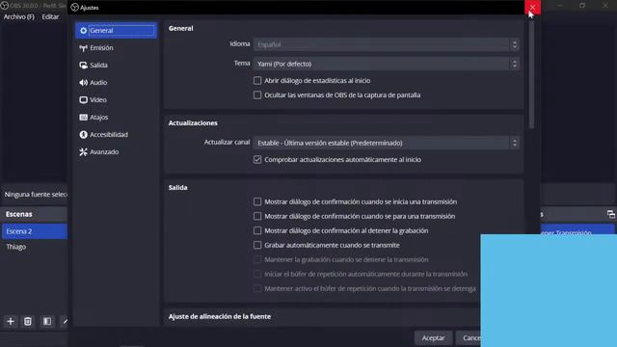Click the Atajos keyboard icon

(84, 117)
